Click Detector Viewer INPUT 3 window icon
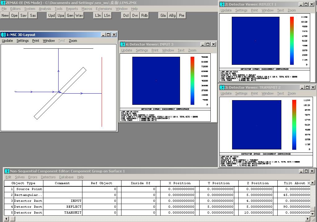 [x=123, y=44]
